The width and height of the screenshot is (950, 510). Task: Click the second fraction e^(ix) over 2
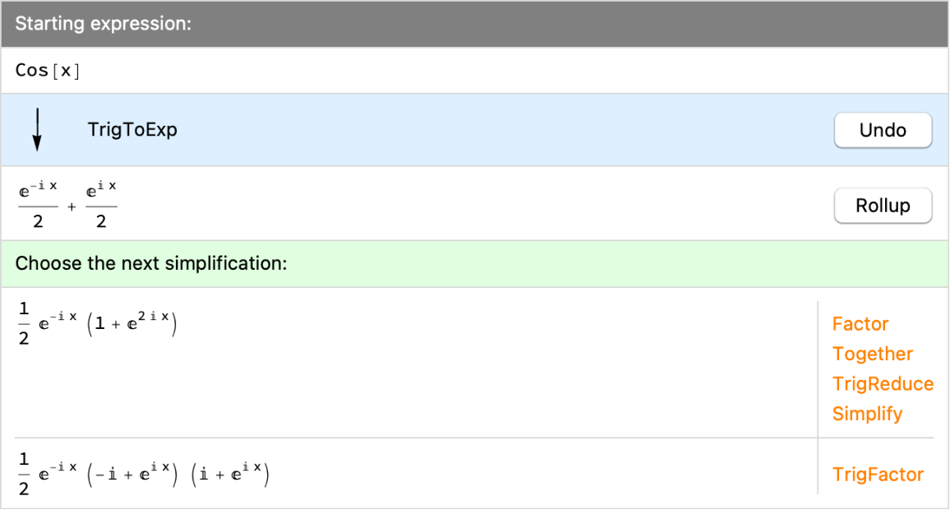101,206
